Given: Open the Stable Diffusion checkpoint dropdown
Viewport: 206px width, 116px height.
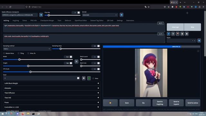Looking at the screenshot, I should click(20, 15).
